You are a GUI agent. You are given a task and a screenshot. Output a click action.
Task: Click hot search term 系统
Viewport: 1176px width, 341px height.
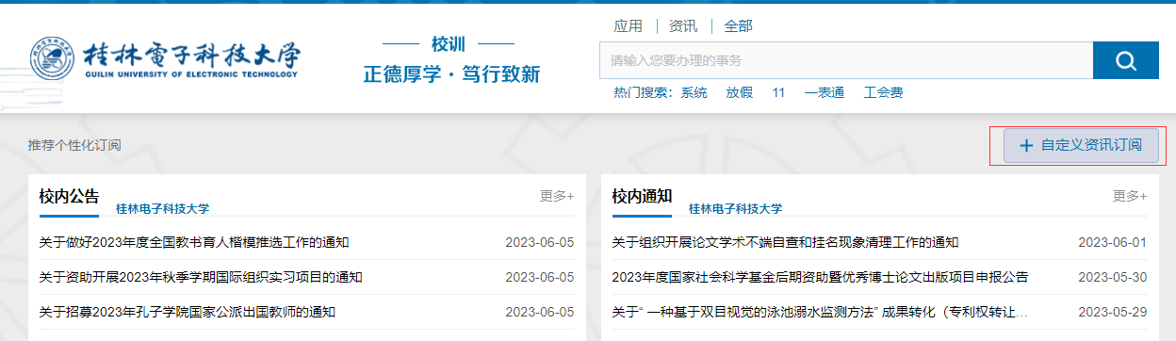click(694, 92)
